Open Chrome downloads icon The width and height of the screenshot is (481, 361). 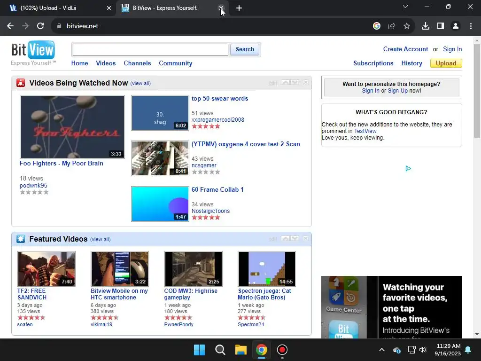pos(426,26)
